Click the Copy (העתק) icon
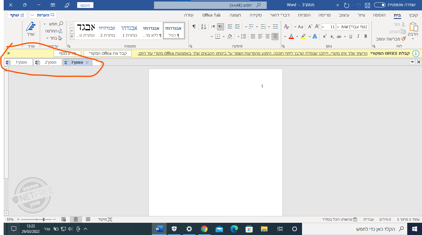This screenshot has width=422, height=235. pyautogui.click(x=403, y=32)
